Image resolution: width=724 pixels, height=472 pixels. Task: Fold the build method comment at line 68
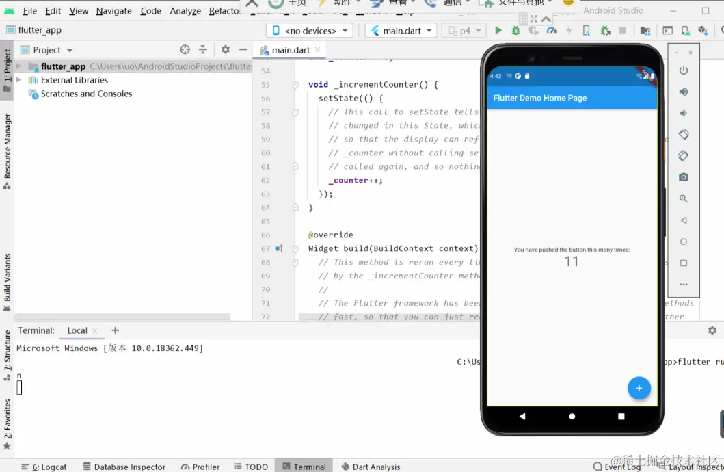tap(295, 262)
